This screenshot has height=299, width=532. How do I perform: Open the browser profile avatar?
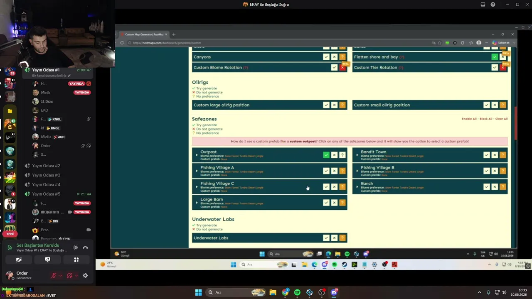point(479,43)
